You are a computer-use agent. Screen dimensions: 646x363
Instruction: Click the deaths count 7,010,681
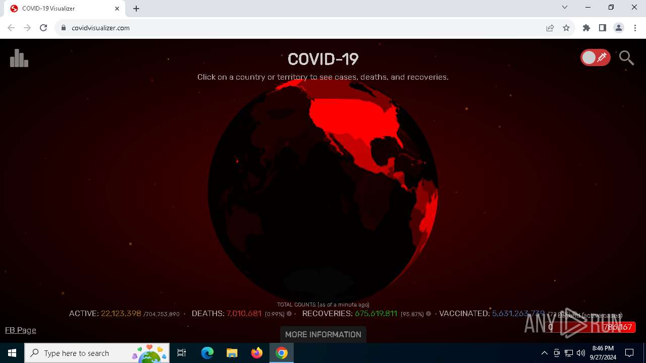tap(244, 314)
